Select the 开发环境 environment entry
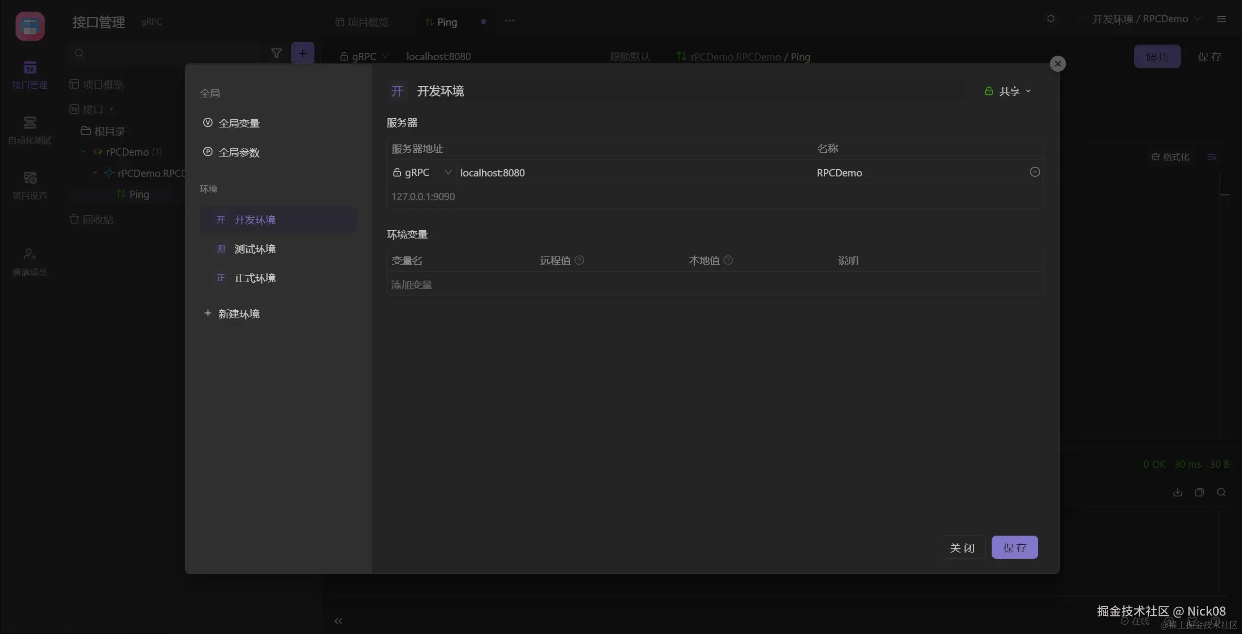Viewport: 1242px width, 634px height. click(x=255, y=220)
